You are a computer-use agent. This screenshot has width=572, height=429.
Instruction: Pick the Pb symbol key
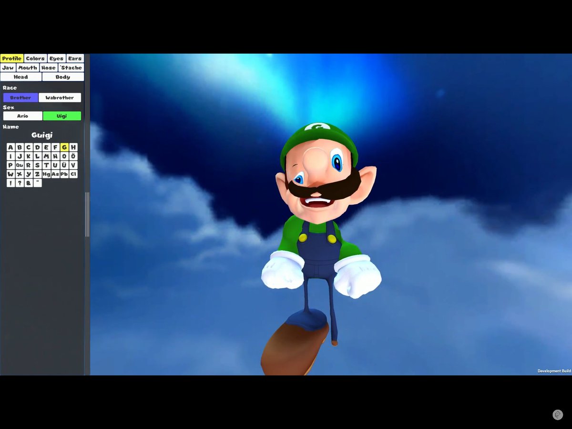tap(64, 174)
